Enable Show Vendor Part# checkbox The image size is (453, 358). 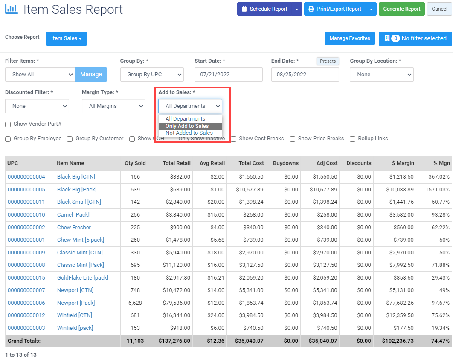(8, 124)
